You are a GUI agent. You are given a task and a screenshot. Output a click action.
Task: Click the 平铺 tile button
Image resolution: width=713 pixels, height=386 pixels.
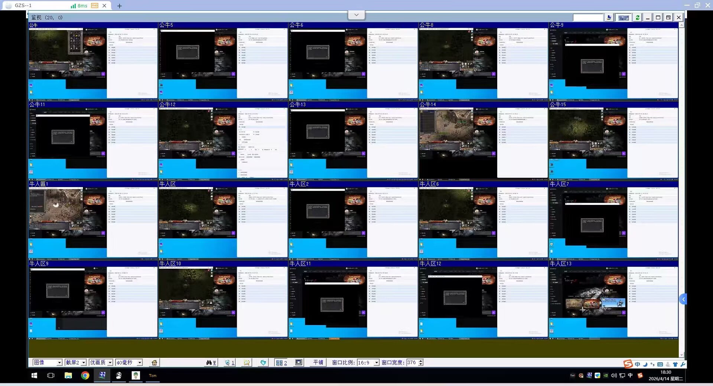[318, 363]
